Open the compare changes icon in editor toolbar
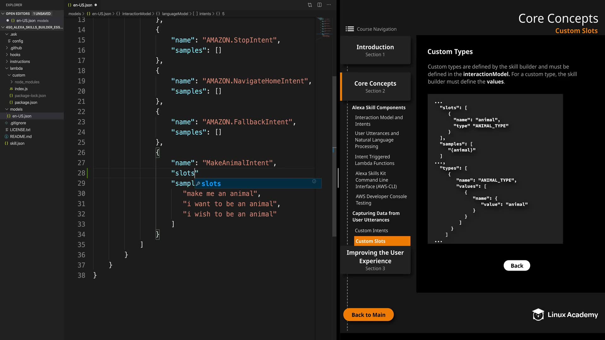This screenshot has width=605, height=340. (310, 5)
